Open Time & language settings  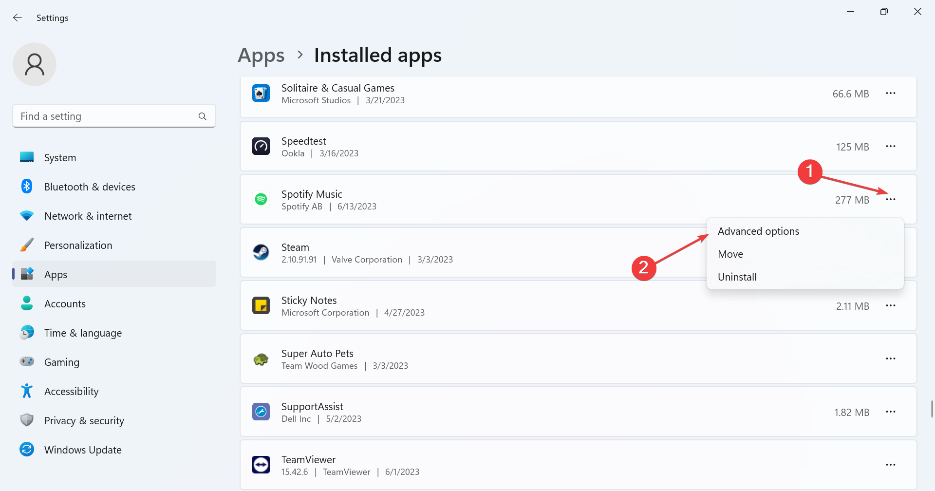(114, 333)
